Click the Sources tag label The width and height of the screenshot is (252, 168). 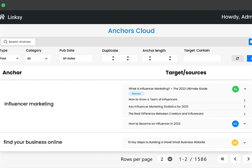[x=136, y=93]
